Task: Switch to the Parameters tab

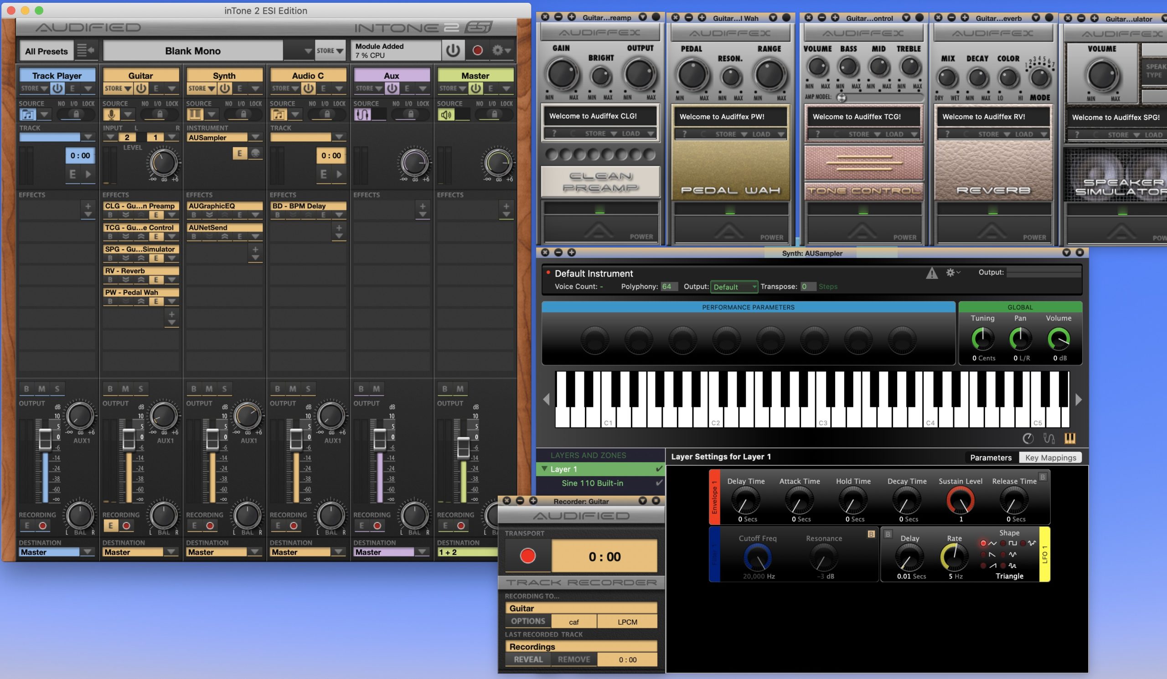Action: pos(990,457)
